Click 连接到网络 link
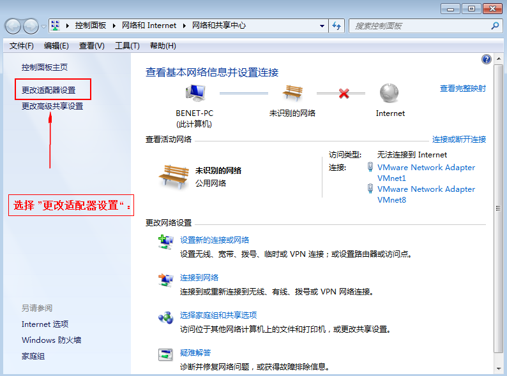The height and width of the screenshot is (376, 507). (199, 278)
